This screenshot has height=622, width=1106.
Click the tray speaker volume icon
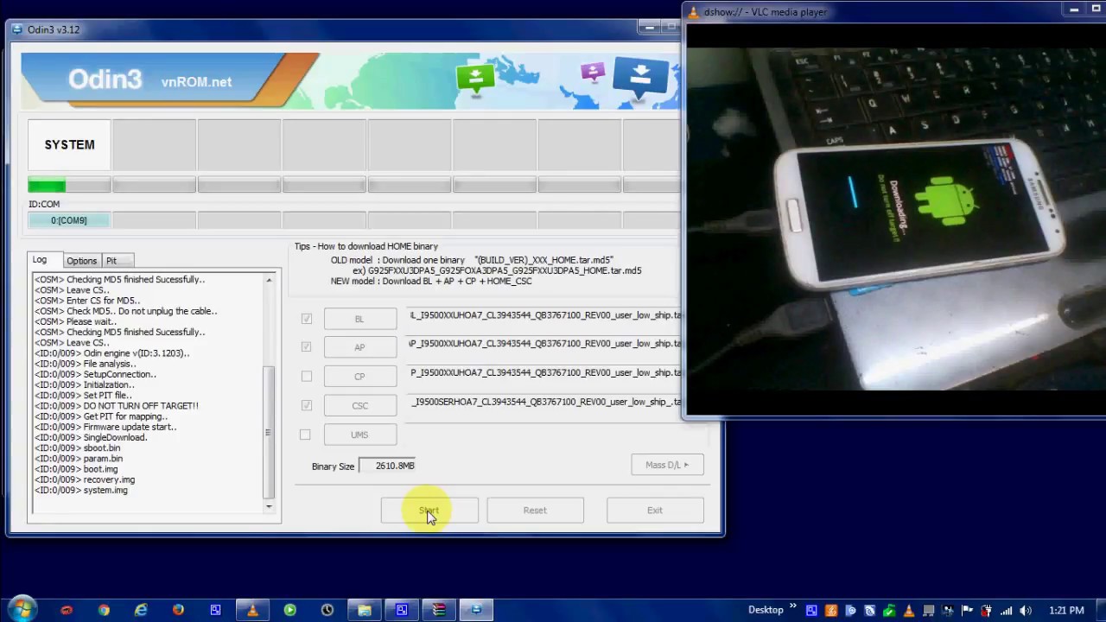coord(1025,610)
